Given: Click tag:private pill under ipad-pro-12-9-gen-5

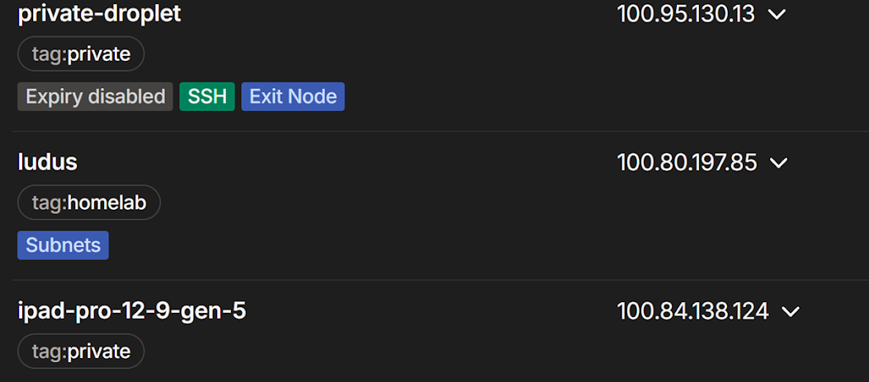Looking at the screenshot, I should tap(81, 352).
